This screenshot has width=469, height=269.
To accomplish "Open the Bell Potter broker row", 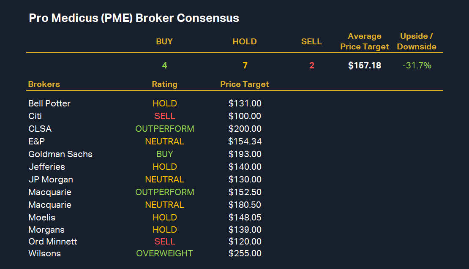I will pos(49,103).
